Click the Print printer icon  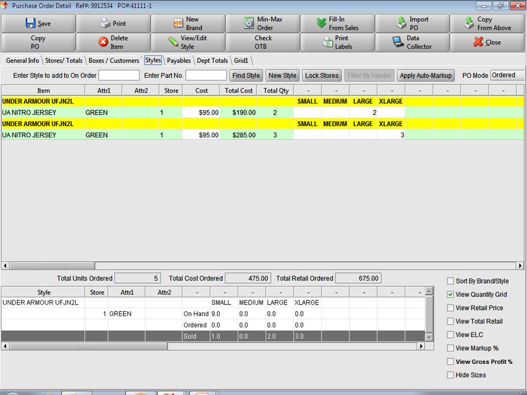(x=105, y=23)
